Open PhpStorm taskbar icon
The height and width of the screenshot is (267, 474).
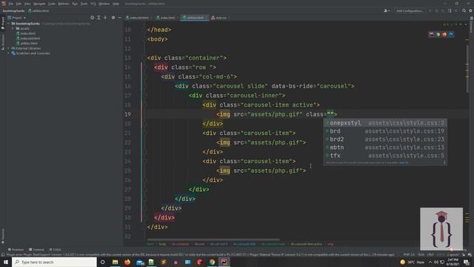[x=224, y=262]
